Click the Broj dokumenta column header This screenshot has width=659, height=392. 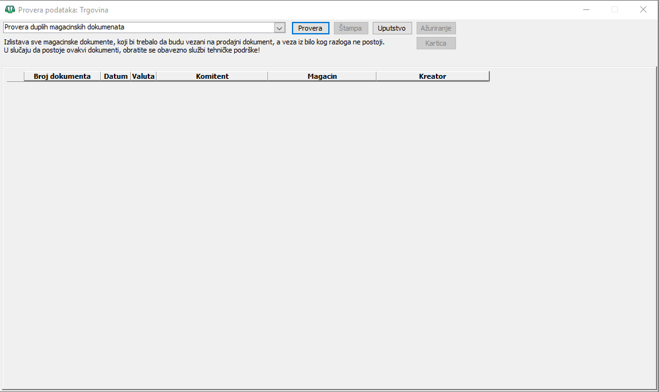coord(62,76)
